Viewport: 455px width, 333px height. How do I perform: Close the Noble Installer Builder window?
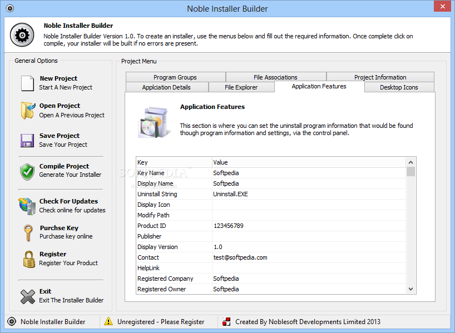coord(442,6)
